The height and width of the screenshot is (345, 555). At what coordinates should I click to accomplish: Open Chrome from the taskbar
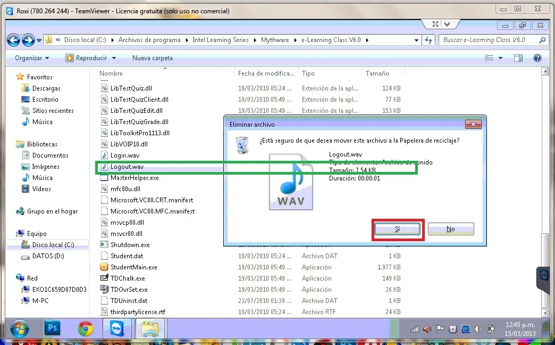point(85,328)
